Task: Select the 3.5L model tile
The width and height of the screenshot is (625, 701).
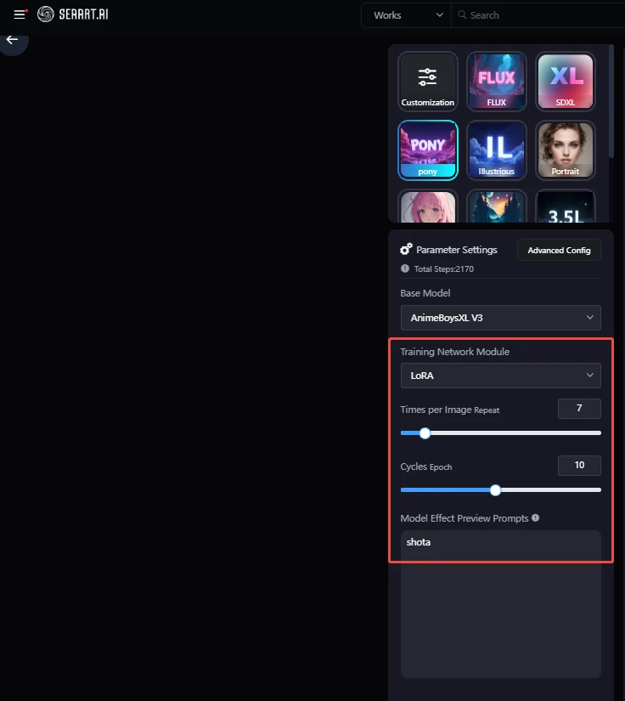Action: pyautogui.click(x=566, y=206)
